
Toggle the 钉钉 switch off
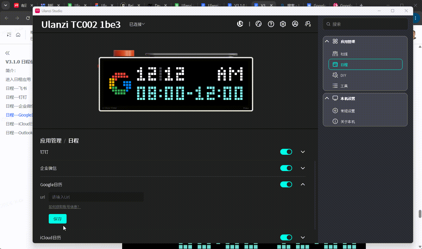coord(286,152)
